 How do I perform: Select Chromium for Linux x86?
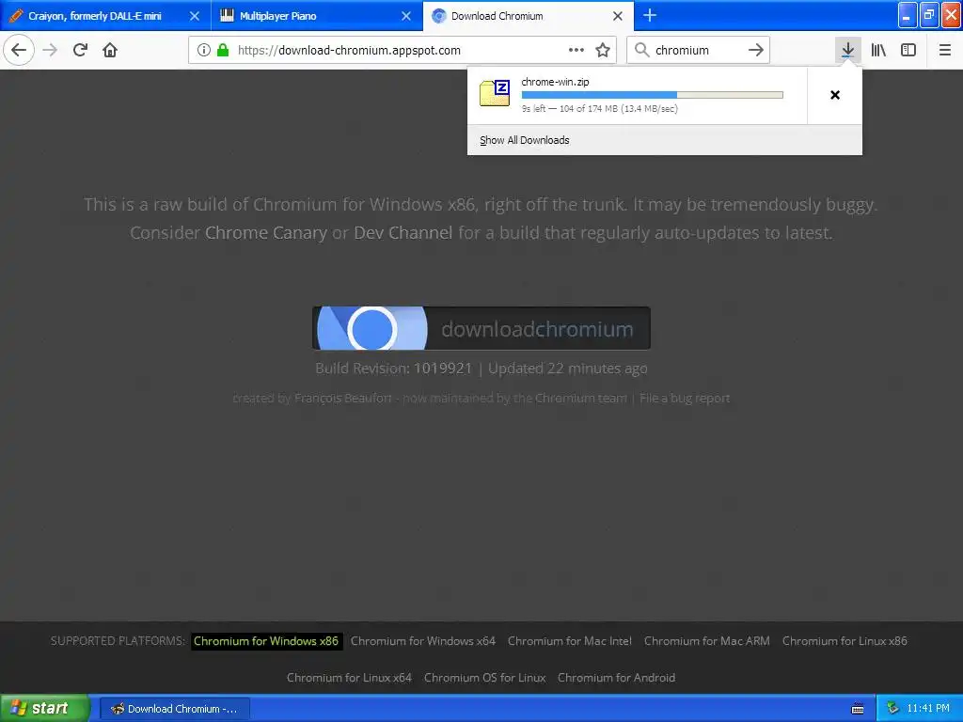[845, 641]
